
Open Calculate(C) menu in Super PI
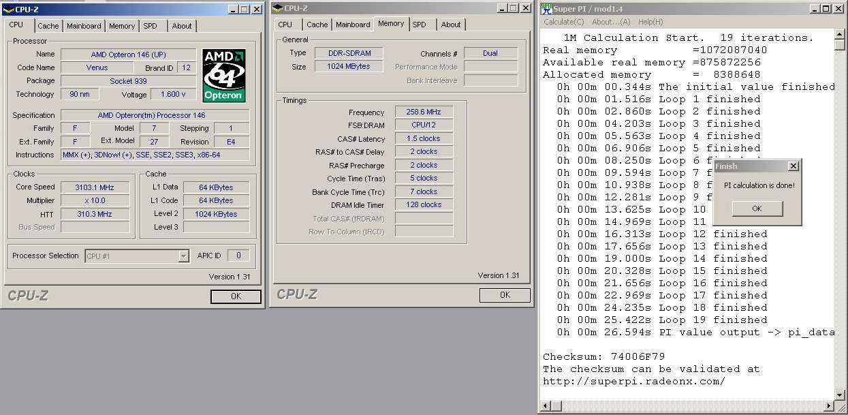pyautogui.click(x=563, y=22)
